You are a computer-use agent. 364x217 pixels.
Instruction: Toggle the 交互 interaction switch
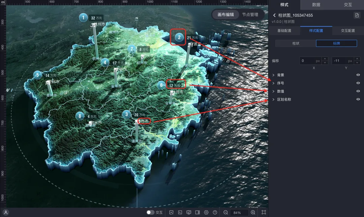pyautogui.click(x=150, y=212)
